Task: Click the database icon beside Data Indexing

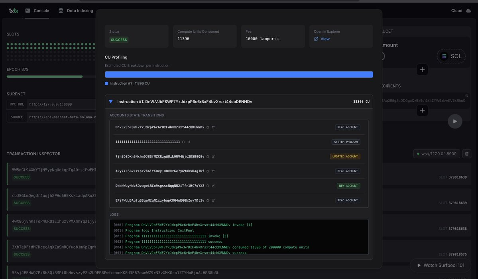Action: point(60,10)
